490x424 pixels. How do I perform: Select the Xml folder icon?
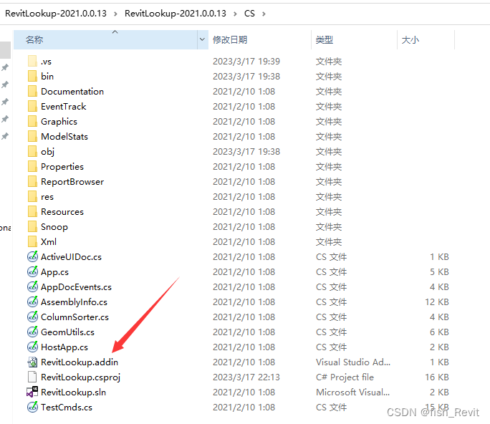coord(32,241)
